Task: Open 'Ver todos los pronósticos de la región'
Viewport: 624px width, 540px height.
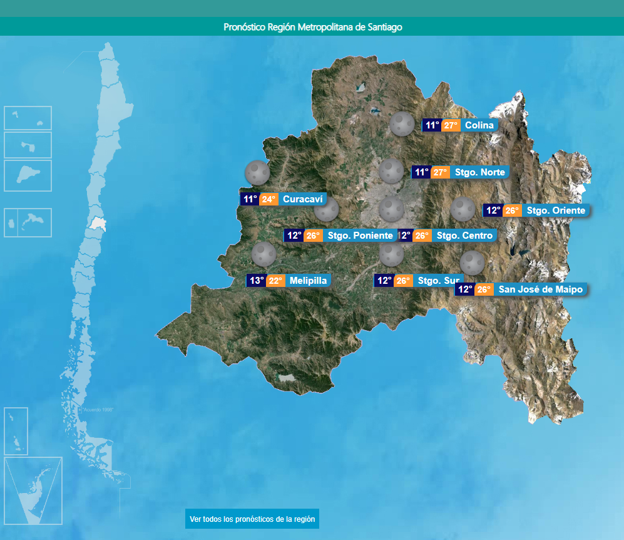Action: pyautogui.click(x=252, y=519)
